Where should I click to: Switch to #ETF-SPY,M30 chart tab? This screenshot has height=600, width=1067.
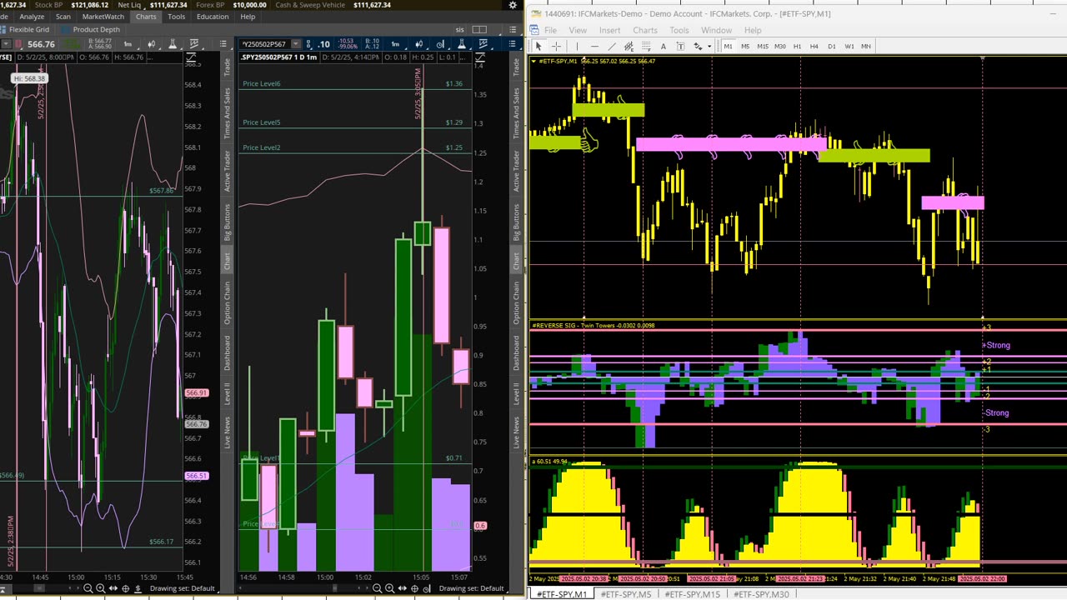coord(761,594)
